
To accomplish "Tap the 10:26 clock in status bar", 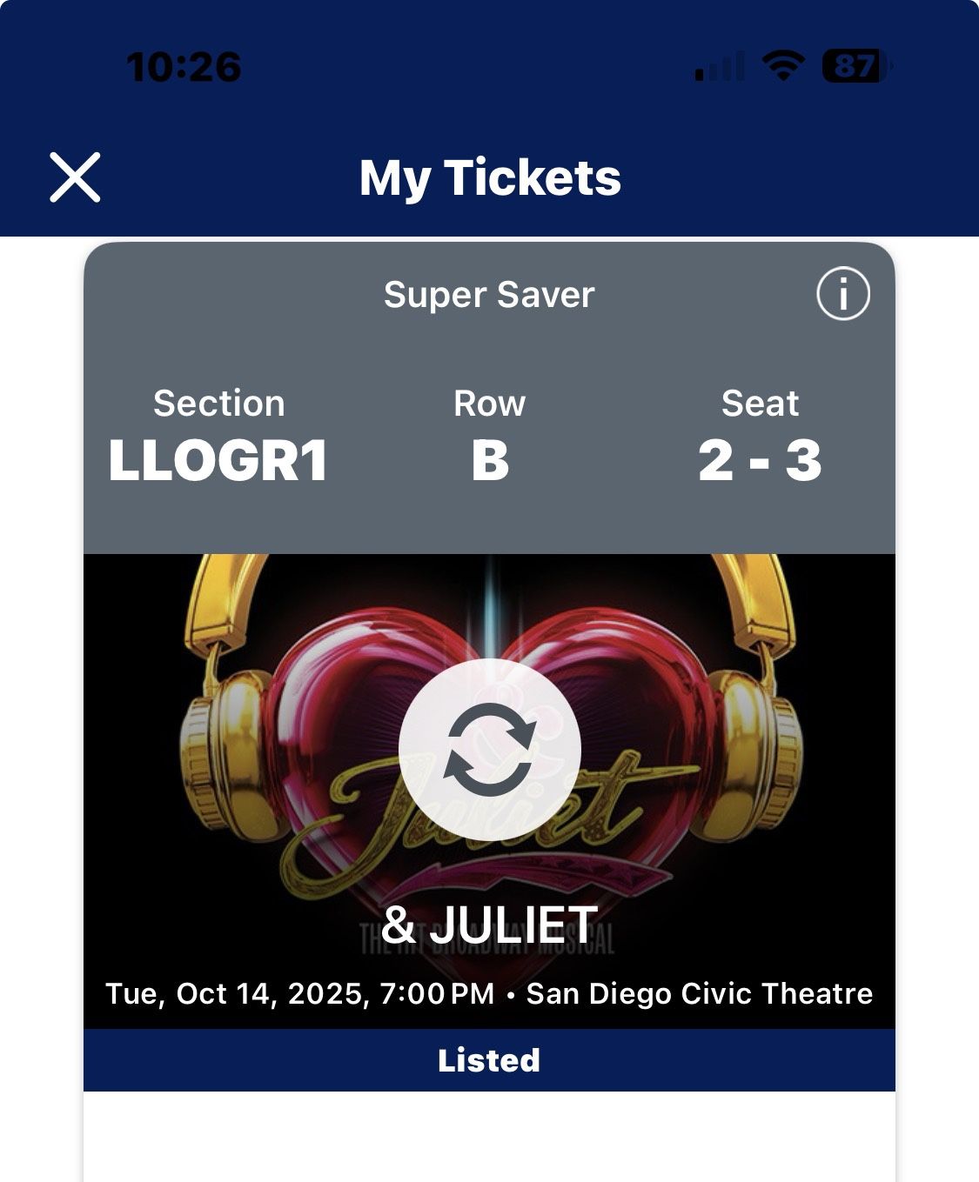I will (184, 67).
